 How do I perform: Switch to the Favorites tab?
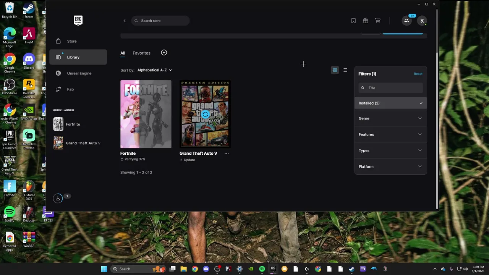(141, 53)
